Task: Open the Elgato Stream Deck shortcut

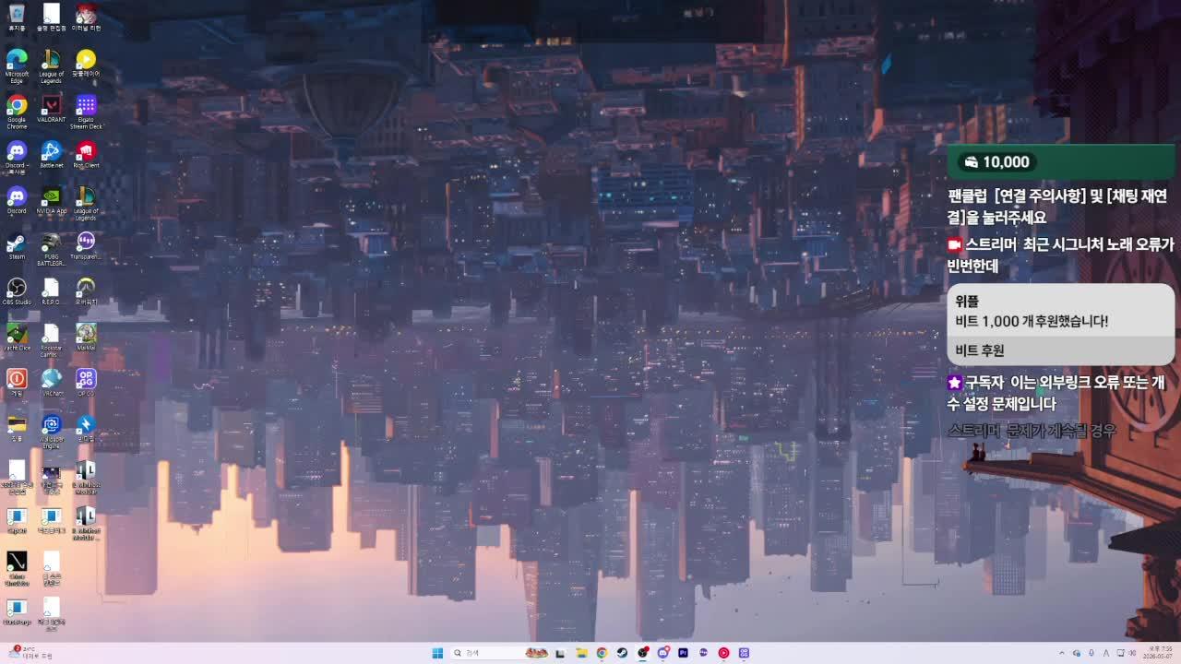Action: click(86, 112)
